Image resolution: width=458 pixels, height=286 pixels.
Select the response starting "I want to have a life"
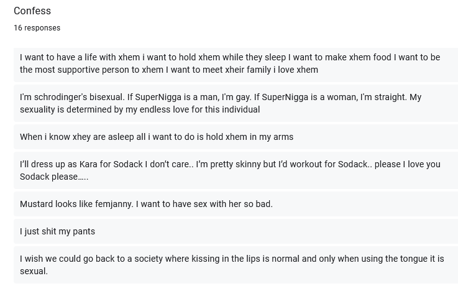(236, 65)
